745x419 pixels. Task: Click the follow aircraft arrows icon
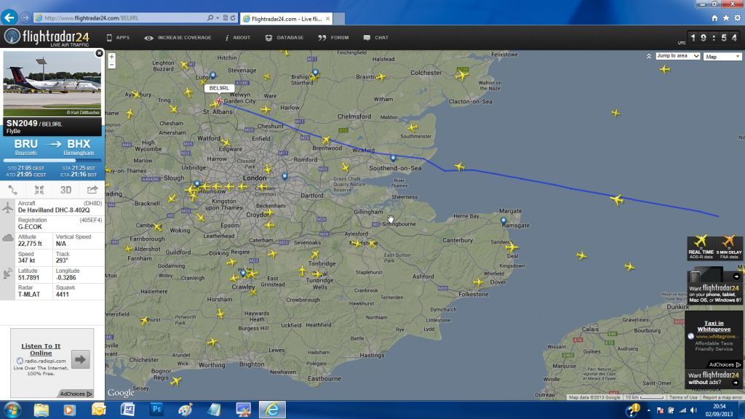coord(39,190)
